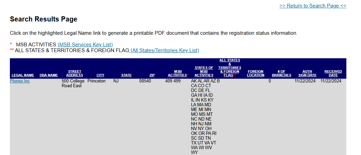Click the Foreign Location column header

pos(255,73)
